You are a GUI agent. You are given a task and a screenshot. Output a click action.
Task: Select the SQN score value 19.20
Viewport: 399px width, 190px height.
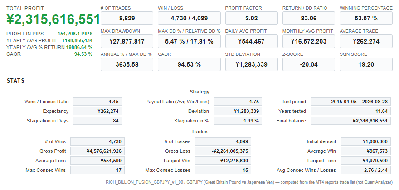coord(366,64)
